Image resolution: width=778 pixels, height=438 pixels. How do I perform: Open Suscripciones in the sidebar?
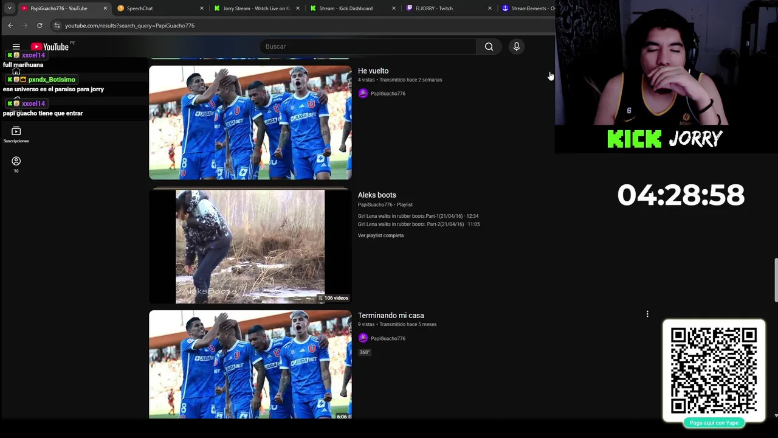[16, 135]
